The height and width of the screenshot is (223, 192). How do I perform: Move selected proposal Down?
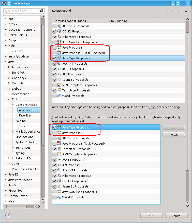174,135
